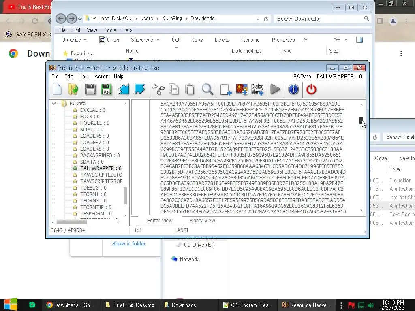Click the Back arrow in Downloads explorer

point(61,19)
